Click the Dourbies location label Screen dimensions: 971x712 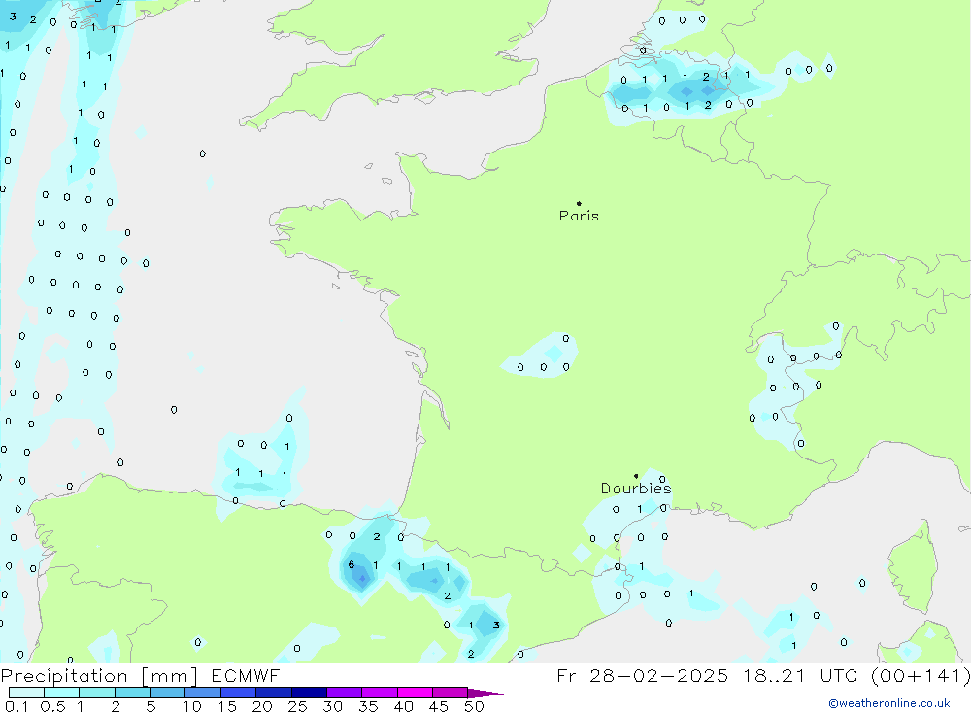point(636,489)
